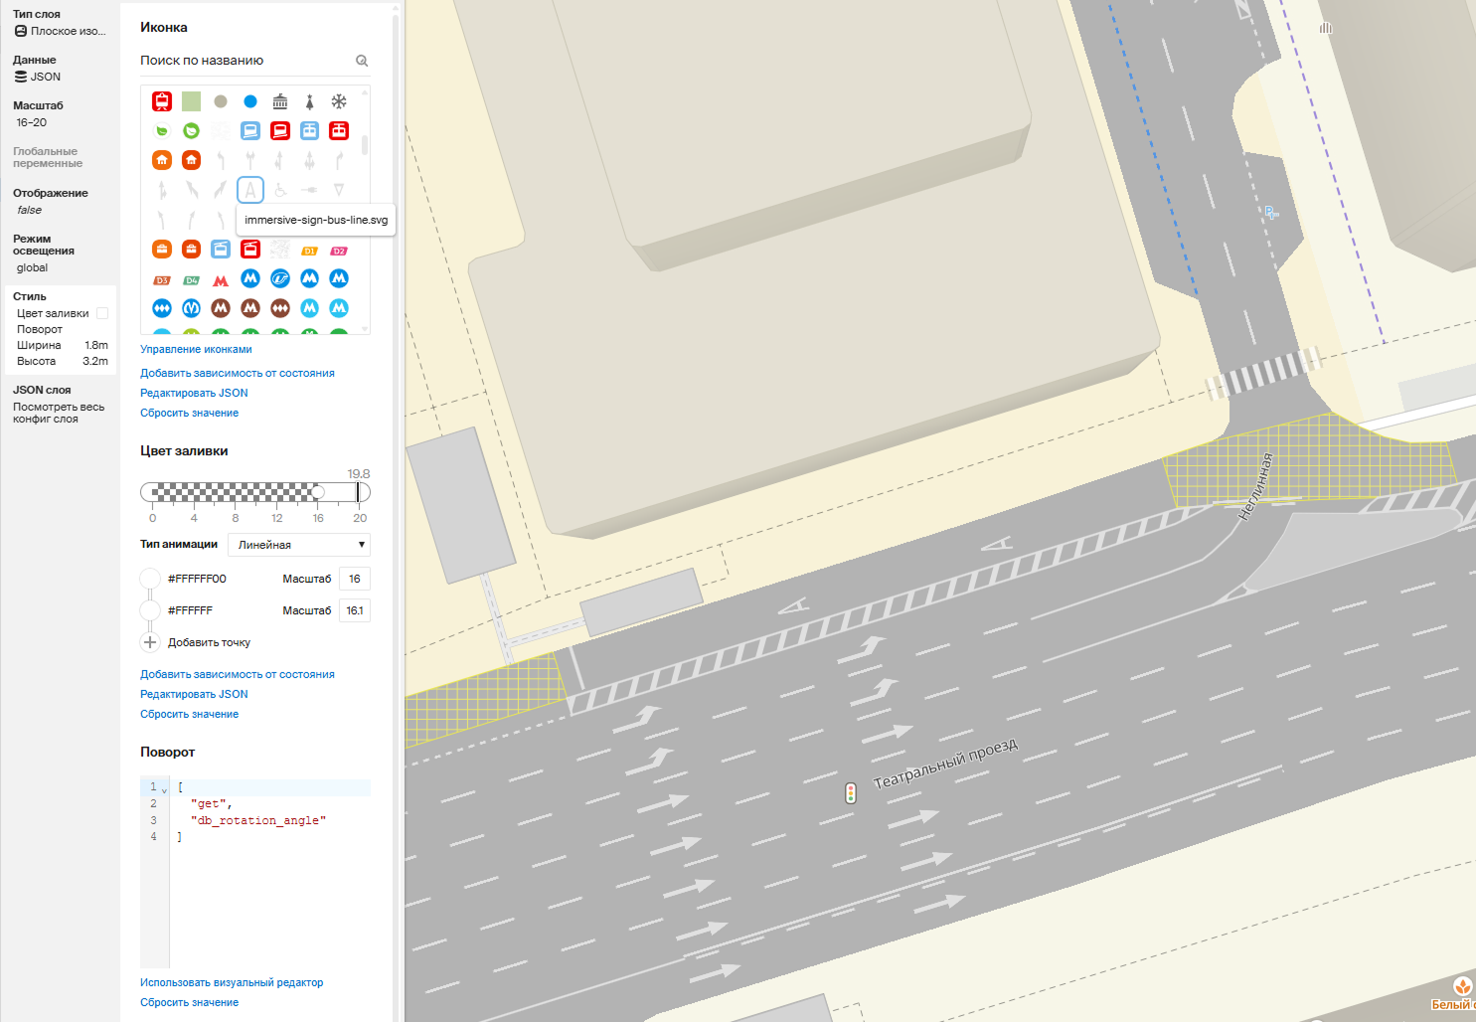Click the #FFFFFF color stop circle
The height and width of the screenshot is (1022, 1476).
click(150, 610)
